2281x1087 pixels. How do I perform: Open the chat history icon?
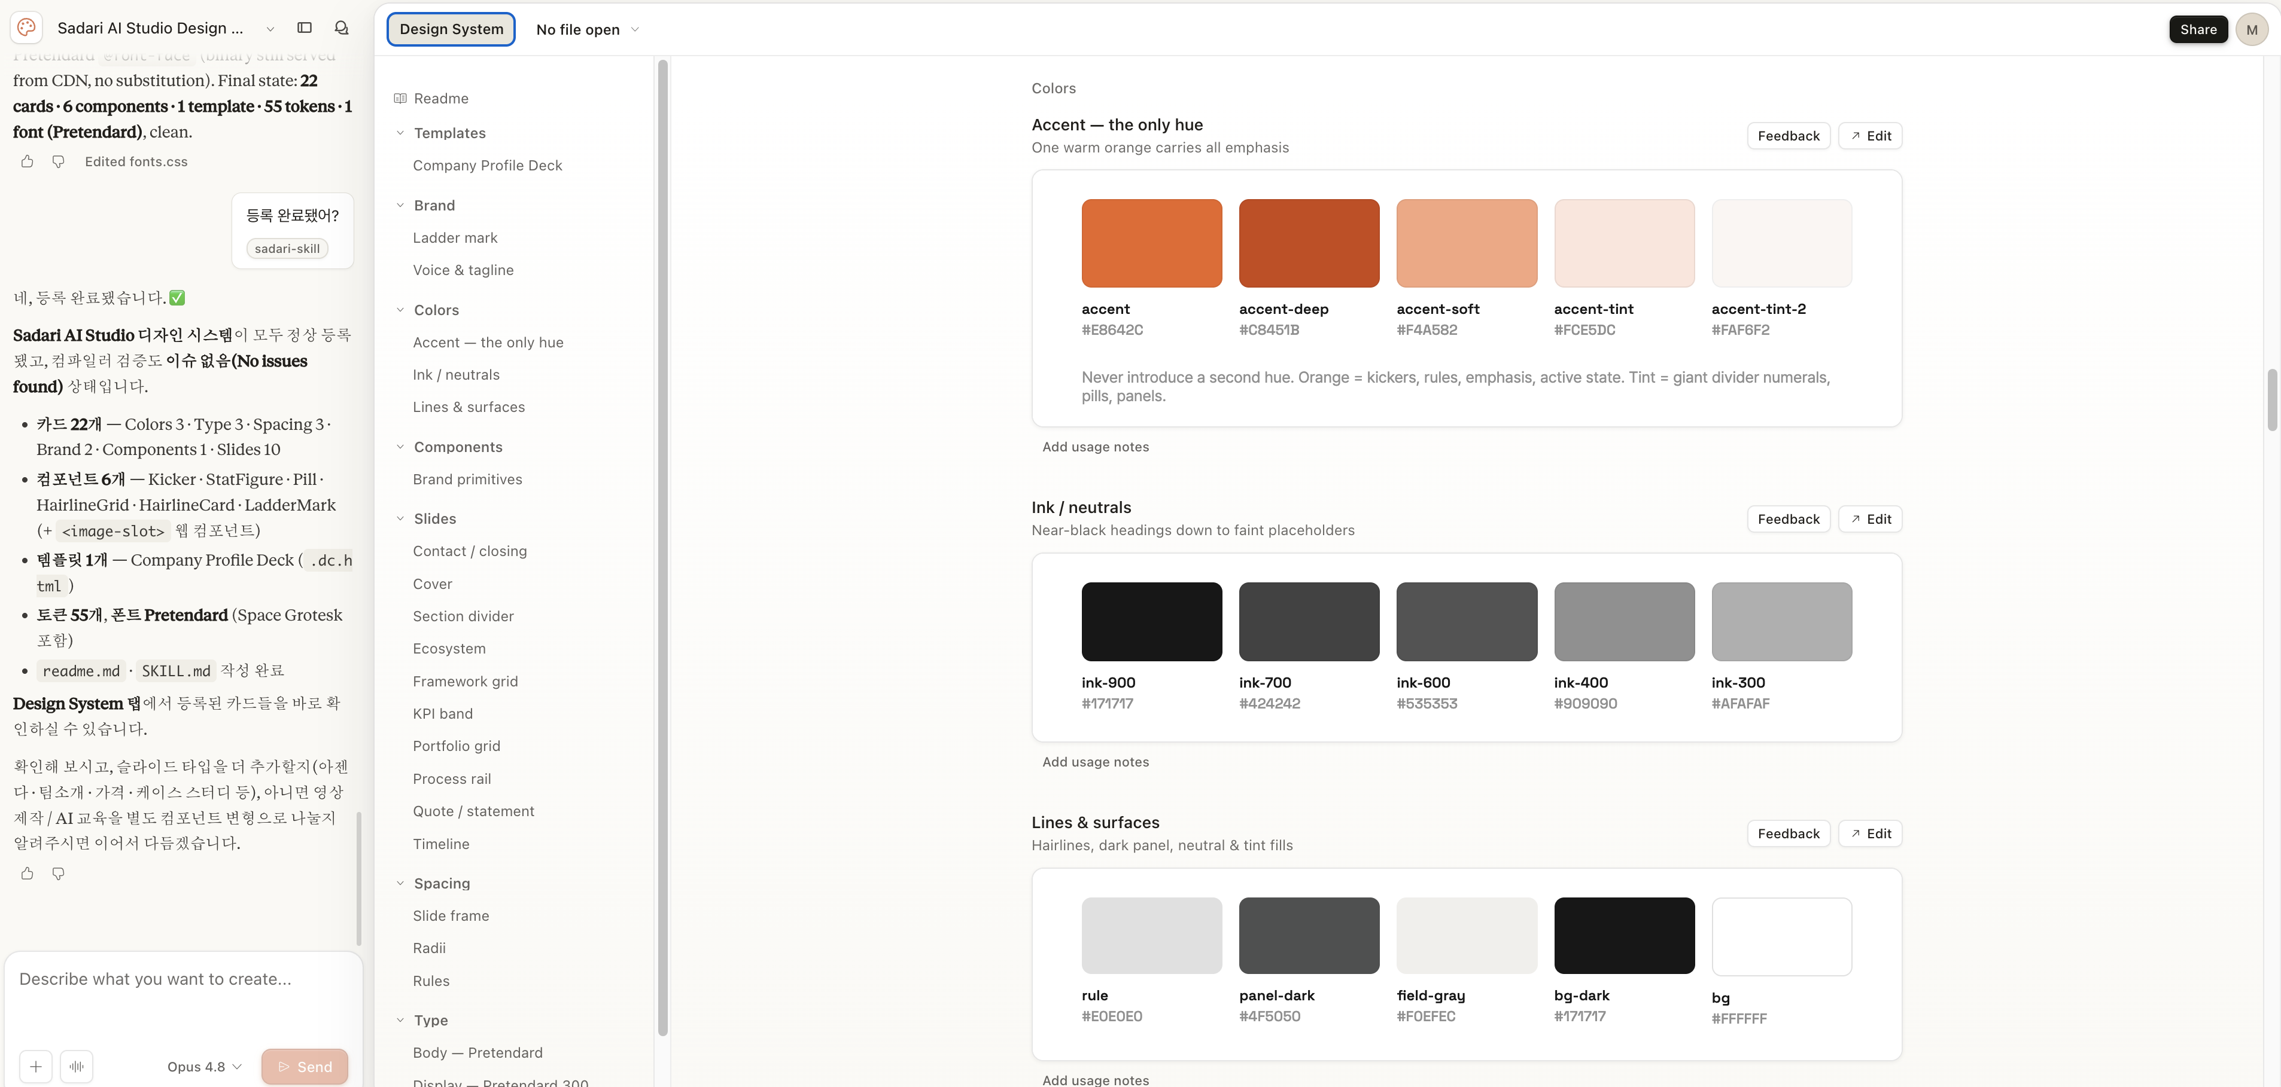tap(342, 28)
